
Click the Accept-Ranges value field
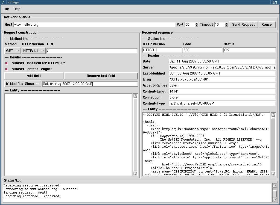[222, 85]
